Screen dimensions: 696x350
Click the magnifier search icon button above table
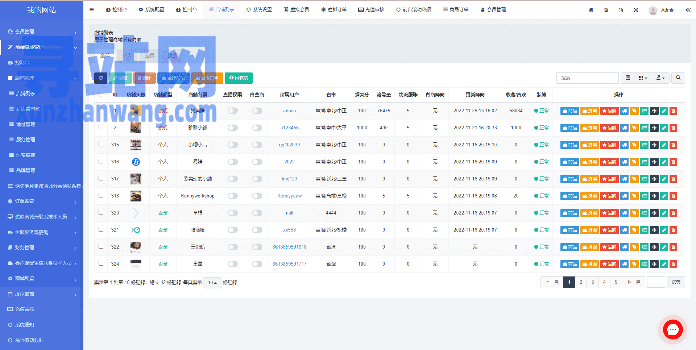(x=678, y=78)
